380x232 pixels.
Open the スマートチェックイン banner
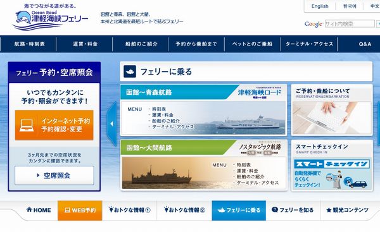pos(332,166)
